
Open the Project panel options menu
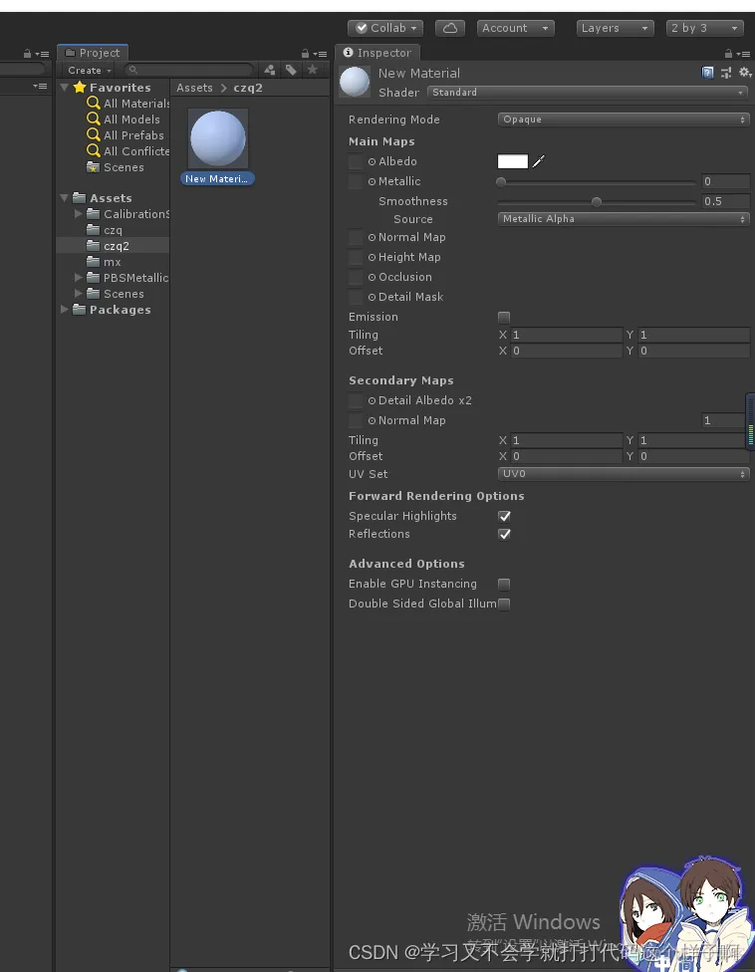321,54
